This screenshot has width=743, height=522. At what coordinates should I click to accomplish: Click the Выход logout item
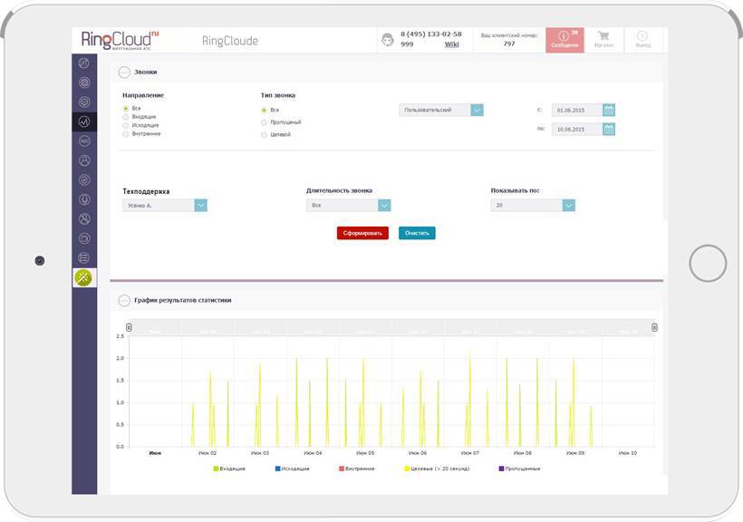coord(643,40)
